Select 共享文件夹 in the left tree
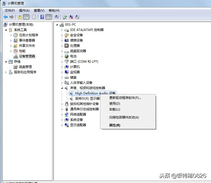 tap(27, 46)
